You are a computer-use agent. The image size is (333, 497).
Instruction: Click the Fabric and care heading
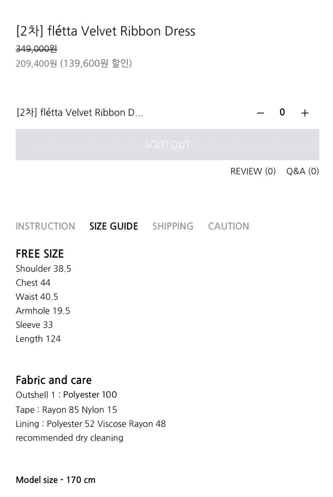click(x=54, y=380)
